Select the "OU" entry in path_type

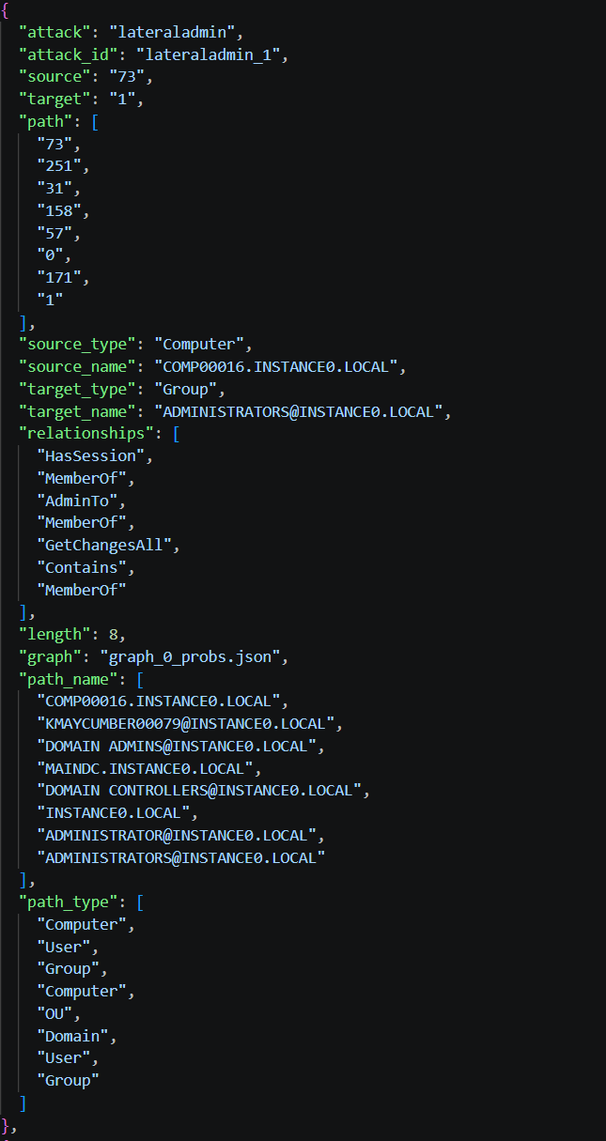point(54,1013)
